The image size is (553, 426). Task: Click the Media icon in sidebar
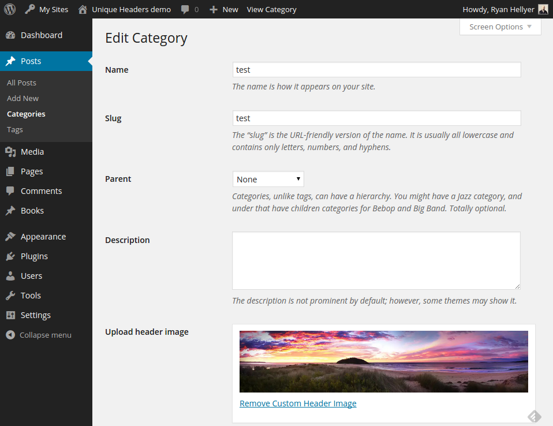(x=10, y=152)
